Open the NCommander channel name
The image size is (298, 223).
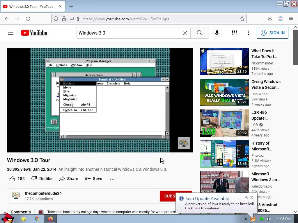[x=262, y=63]
